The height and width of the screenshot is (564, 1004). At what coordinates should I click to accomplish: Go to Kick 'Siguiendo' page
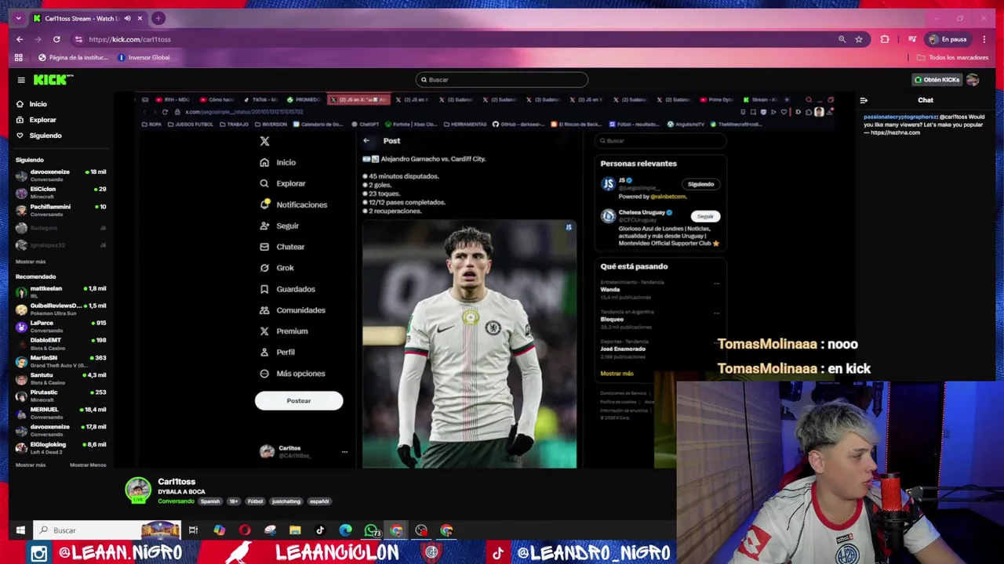[x=38, y=136]
